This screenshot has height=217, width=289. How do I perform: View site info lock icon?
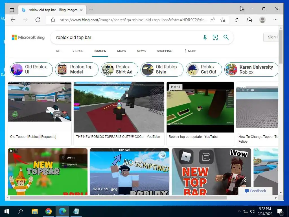pos(53,20)
